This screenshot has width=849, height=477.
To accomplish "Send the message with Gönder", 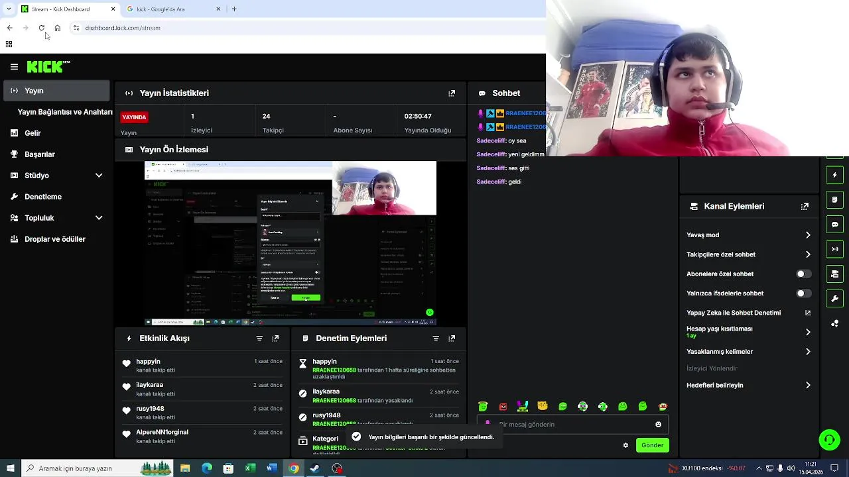I will click(652, 445).
